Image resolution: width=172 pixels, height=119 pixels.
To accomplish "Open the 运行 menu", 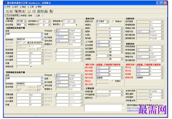I will [x=15, y=7].
